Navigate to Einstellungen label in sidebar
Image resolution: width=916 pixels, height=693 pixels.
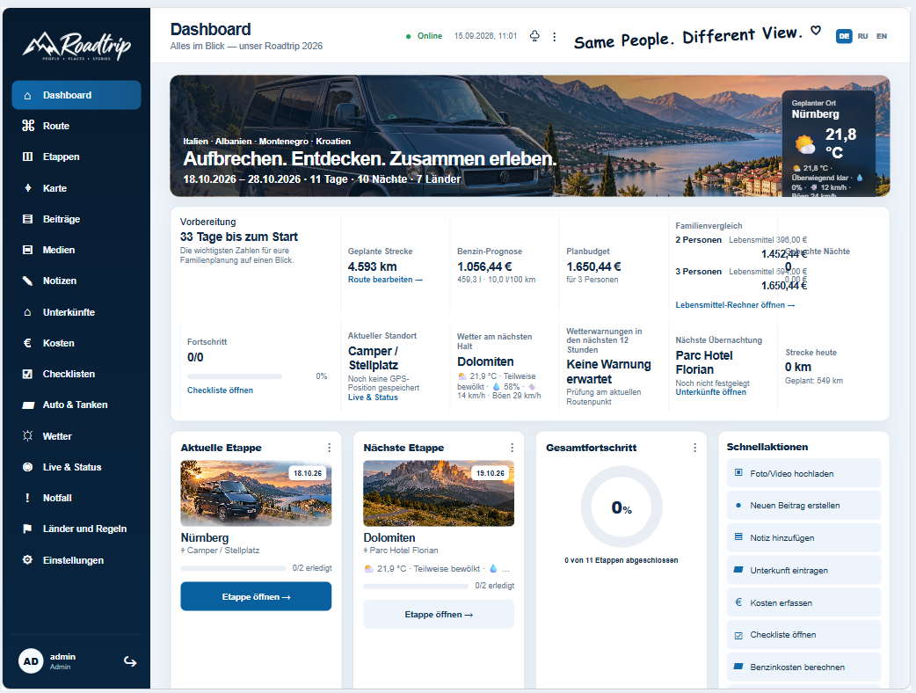pos(73,560)
